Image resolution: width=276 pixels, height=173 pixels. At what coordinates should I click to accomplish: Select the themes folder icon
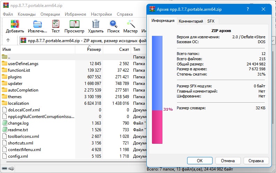5,96
